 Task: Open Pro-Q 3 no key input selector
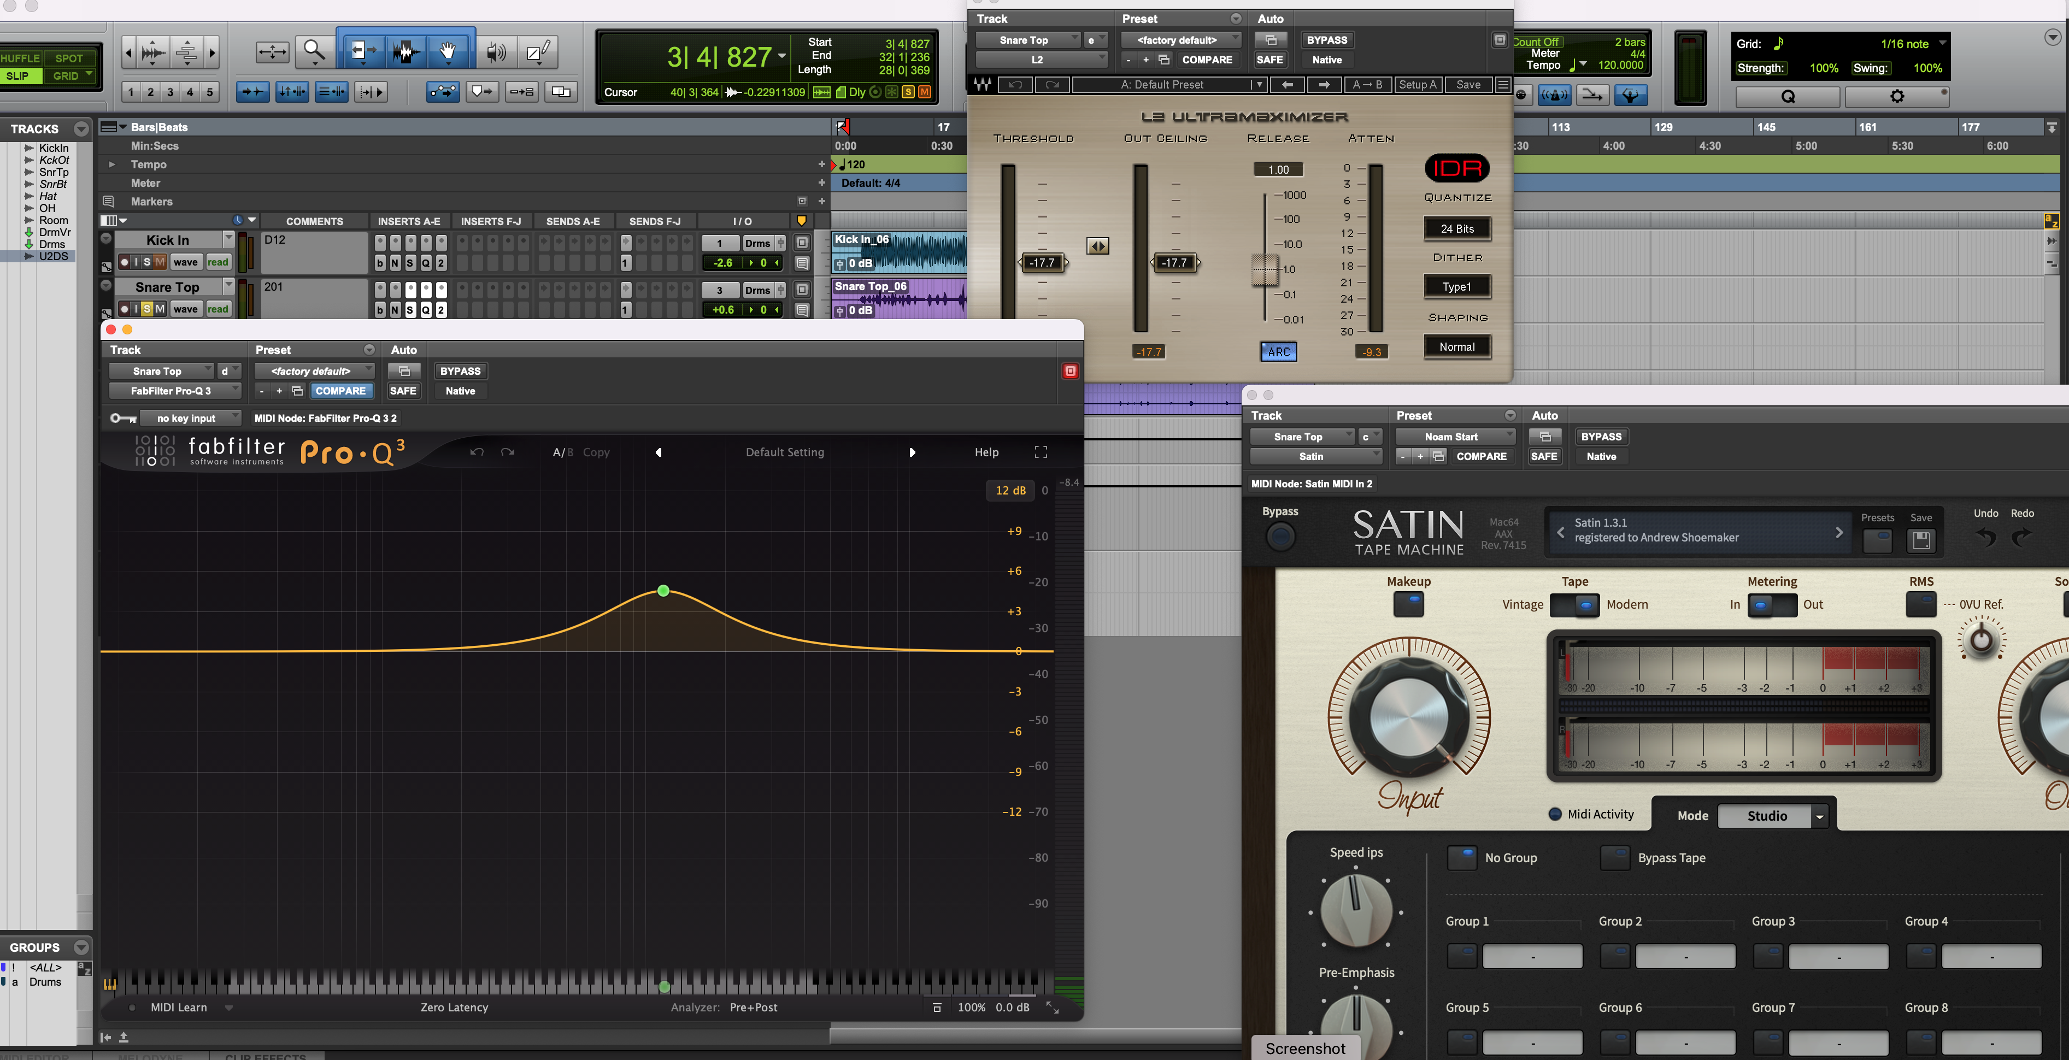190,419
